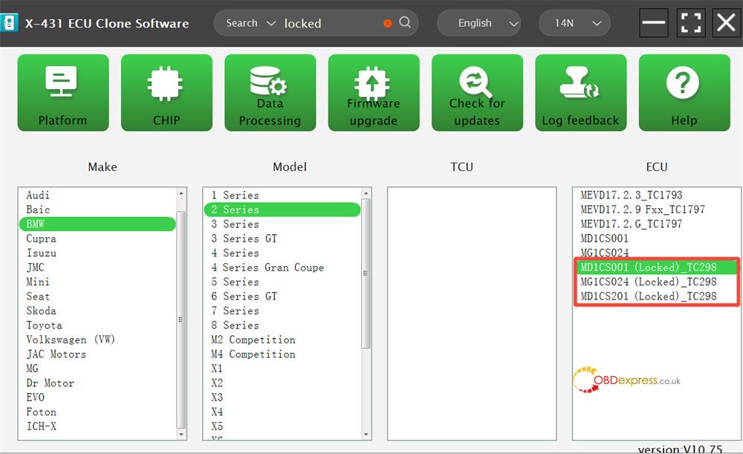The image size is (743, 454).
Task: Open the CHIP tile
Action: 166,92
